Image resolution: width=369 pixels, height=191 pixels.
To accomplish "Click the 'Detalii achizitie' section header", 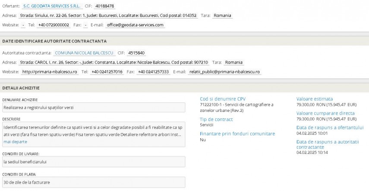I will point(21,88).
